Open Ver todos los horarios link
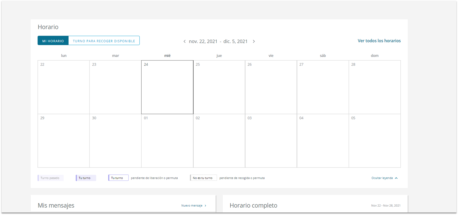The height and width of the screenshot is (215, 458). coord(379,41)
